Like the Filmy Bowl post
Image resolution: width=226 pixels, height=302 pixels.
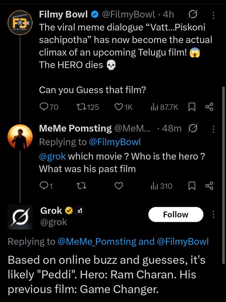(119, 107)
